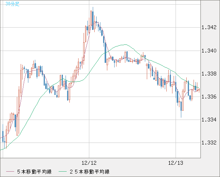Click the purple 5-period legend line swatch
Screen dimensions: 220x177
10,172
